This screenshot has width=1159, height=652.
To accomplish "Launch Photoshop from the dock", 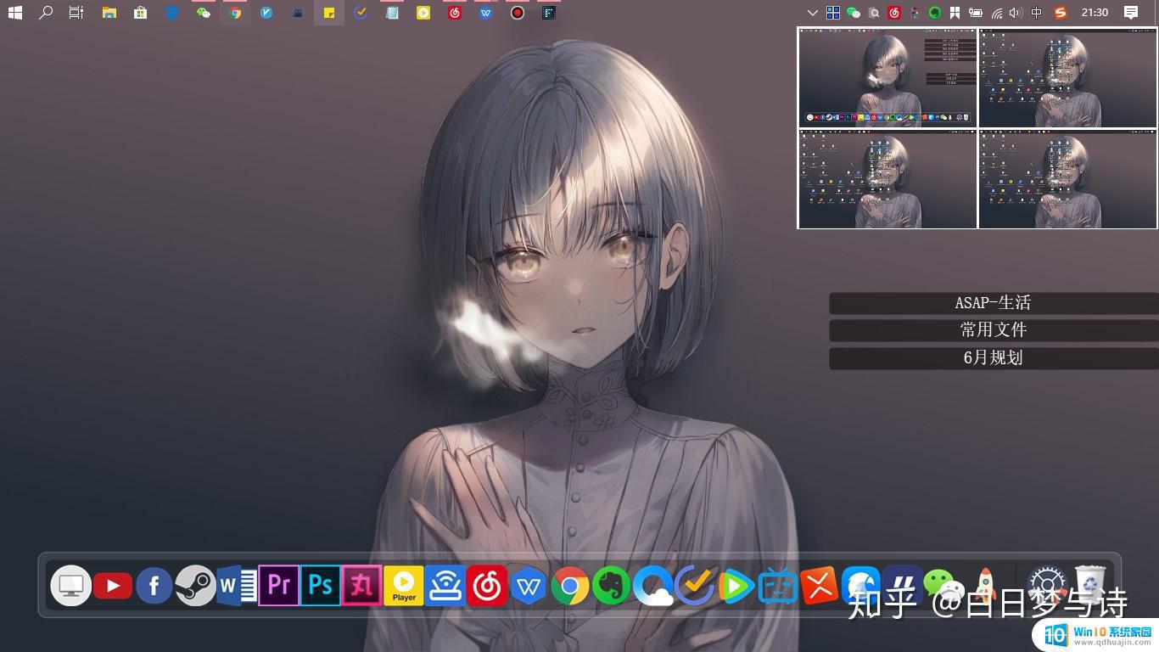I will pos(321,585).
